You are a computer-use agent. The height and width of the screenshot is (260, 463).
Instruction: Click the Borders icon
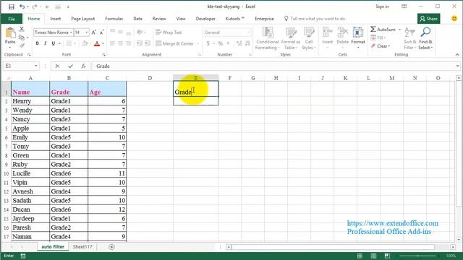pos(69,43)
